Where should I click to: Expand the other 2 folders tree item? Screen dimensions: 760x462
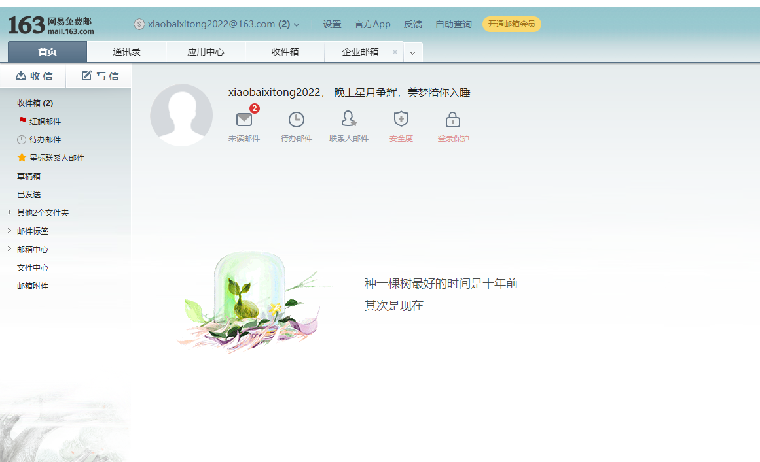[9, 212]
